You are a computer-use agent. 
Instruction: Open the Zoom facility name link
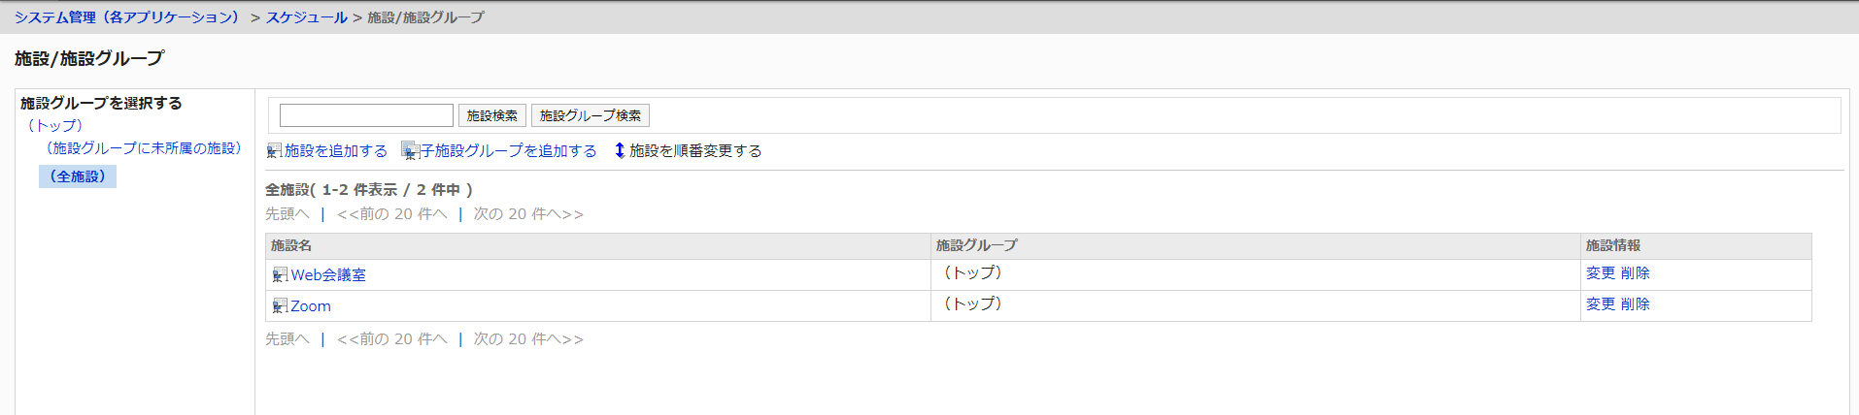(x=311, y=306)
